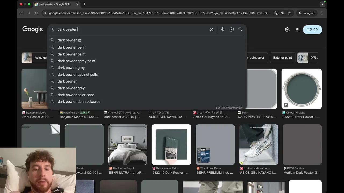The height and width of the screenshot is (193, 344).
Task: Open Google settings gear icon
Action: [287, 30]
